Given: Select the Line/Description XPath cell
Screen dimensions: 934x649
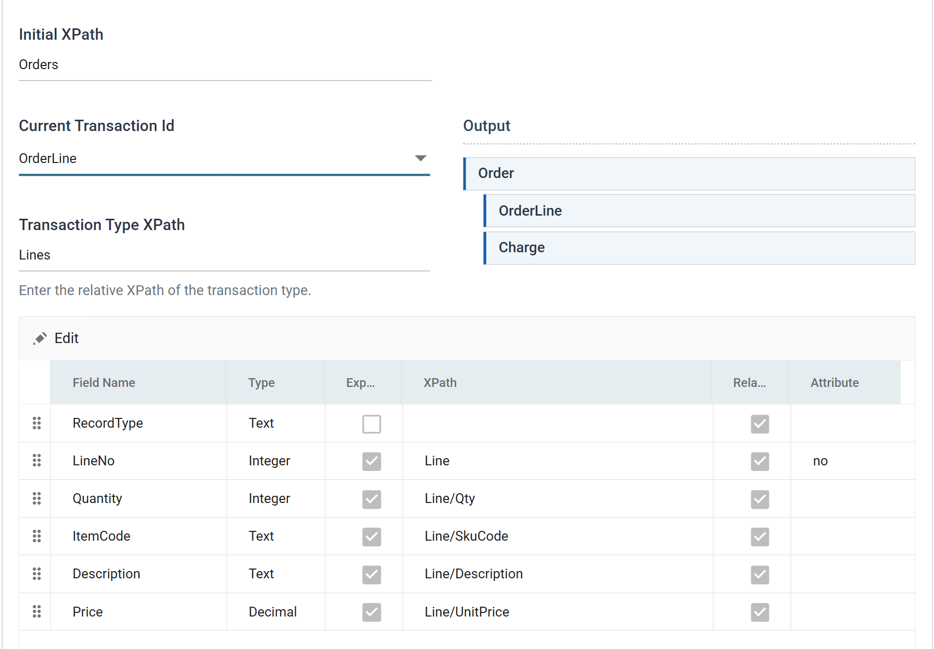Looking at the screenshot, I should [558, 574].
